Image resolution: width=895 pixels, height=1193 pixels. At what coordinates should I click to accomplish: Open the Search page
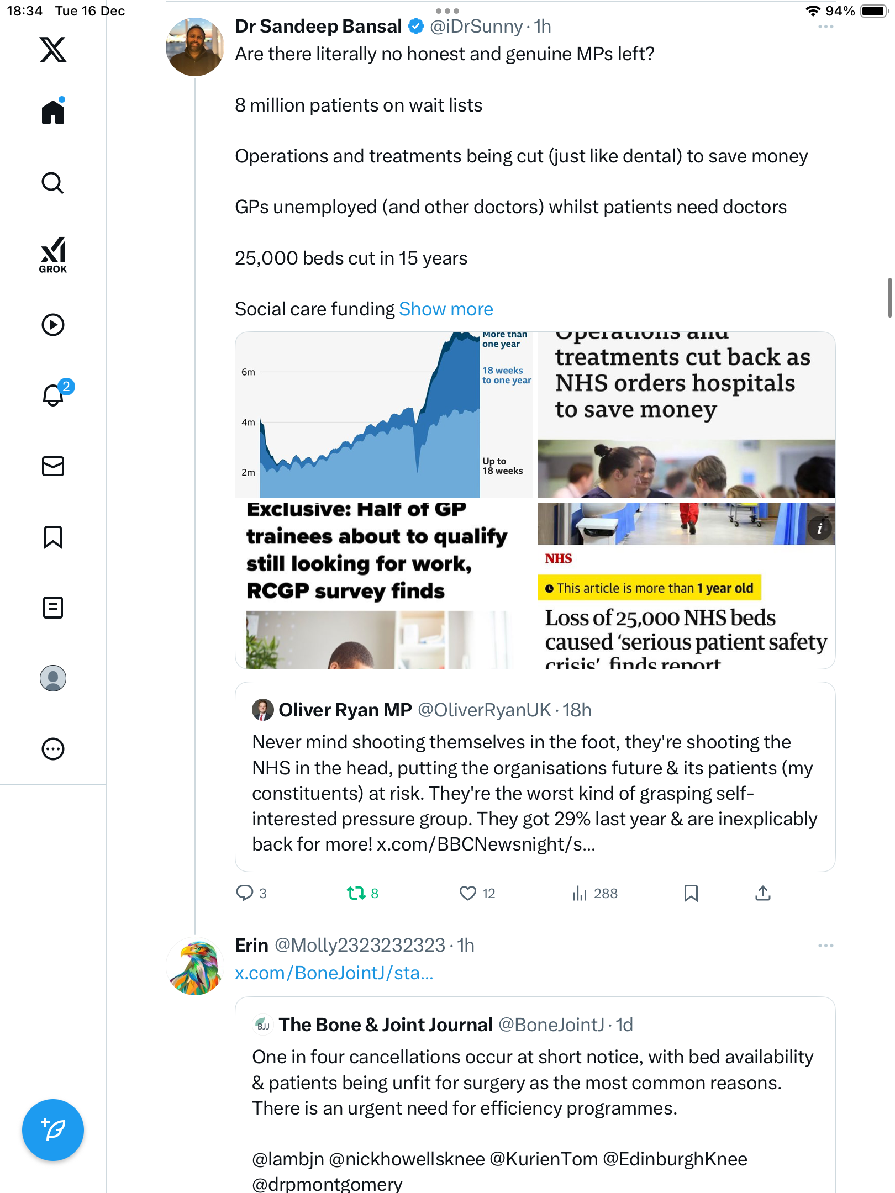tap(53, 183)
